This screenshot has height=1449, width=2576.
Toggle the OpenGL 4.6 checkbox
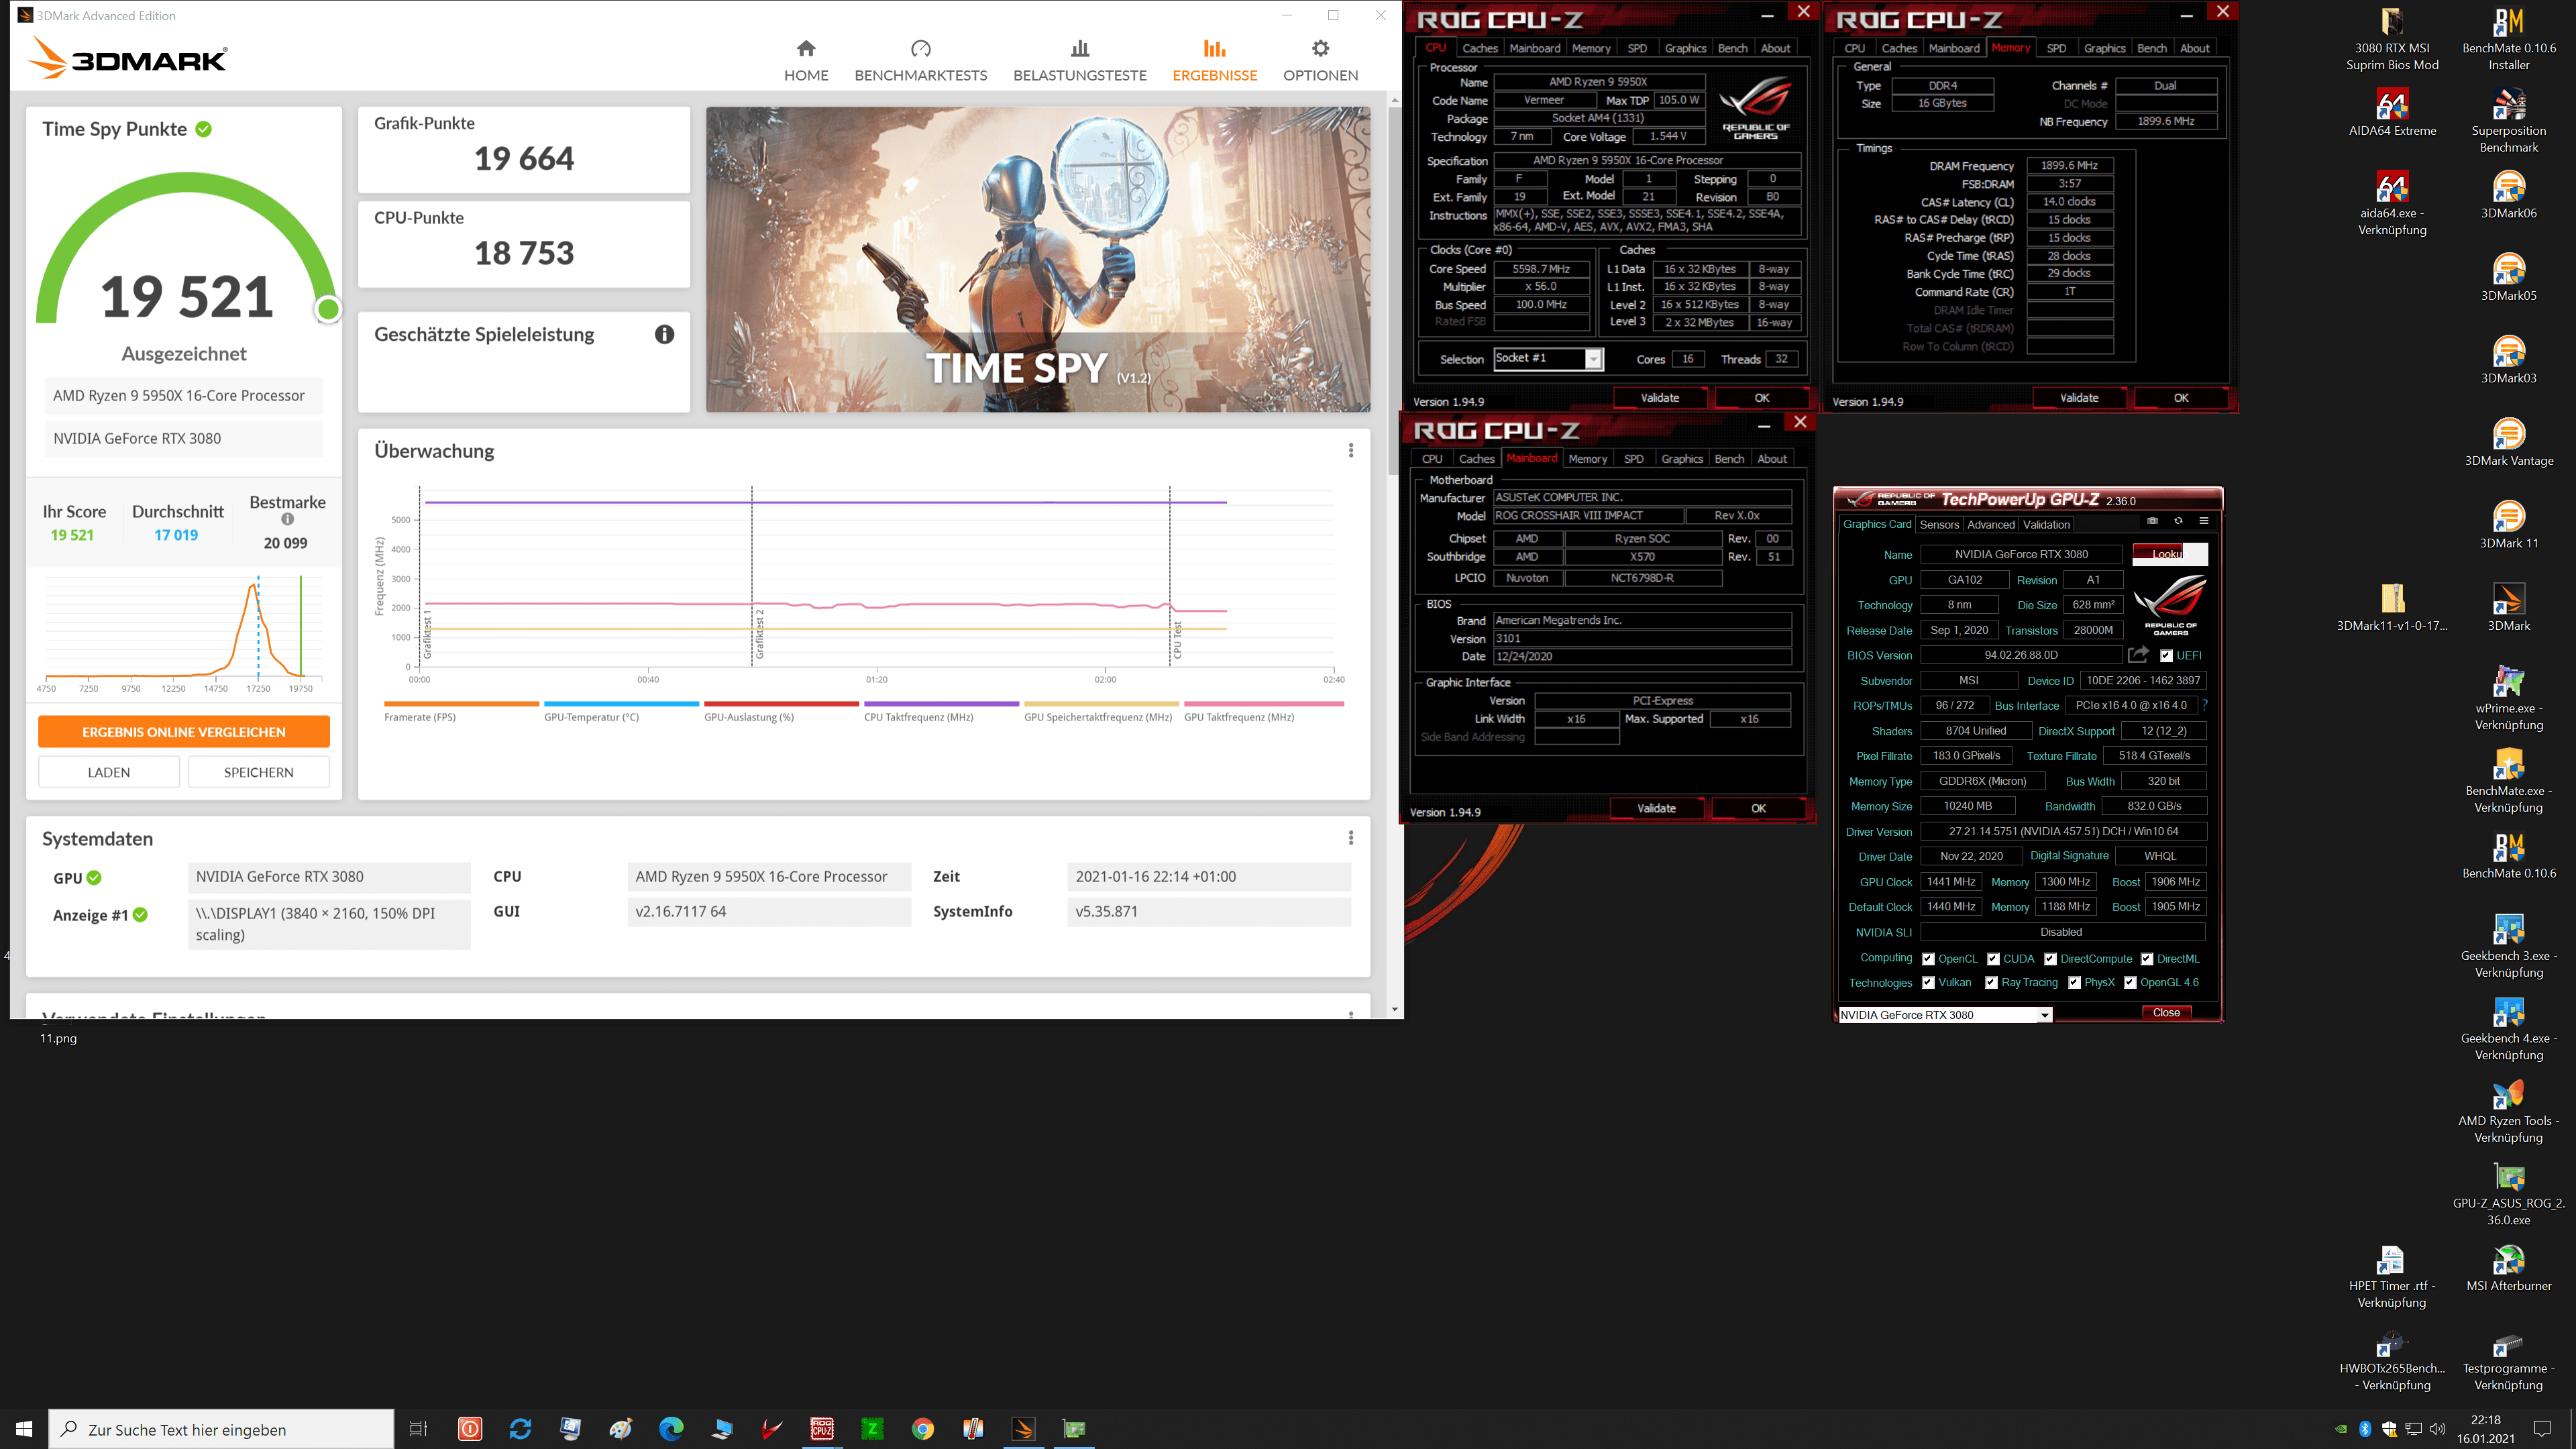tap(2130, 983)
